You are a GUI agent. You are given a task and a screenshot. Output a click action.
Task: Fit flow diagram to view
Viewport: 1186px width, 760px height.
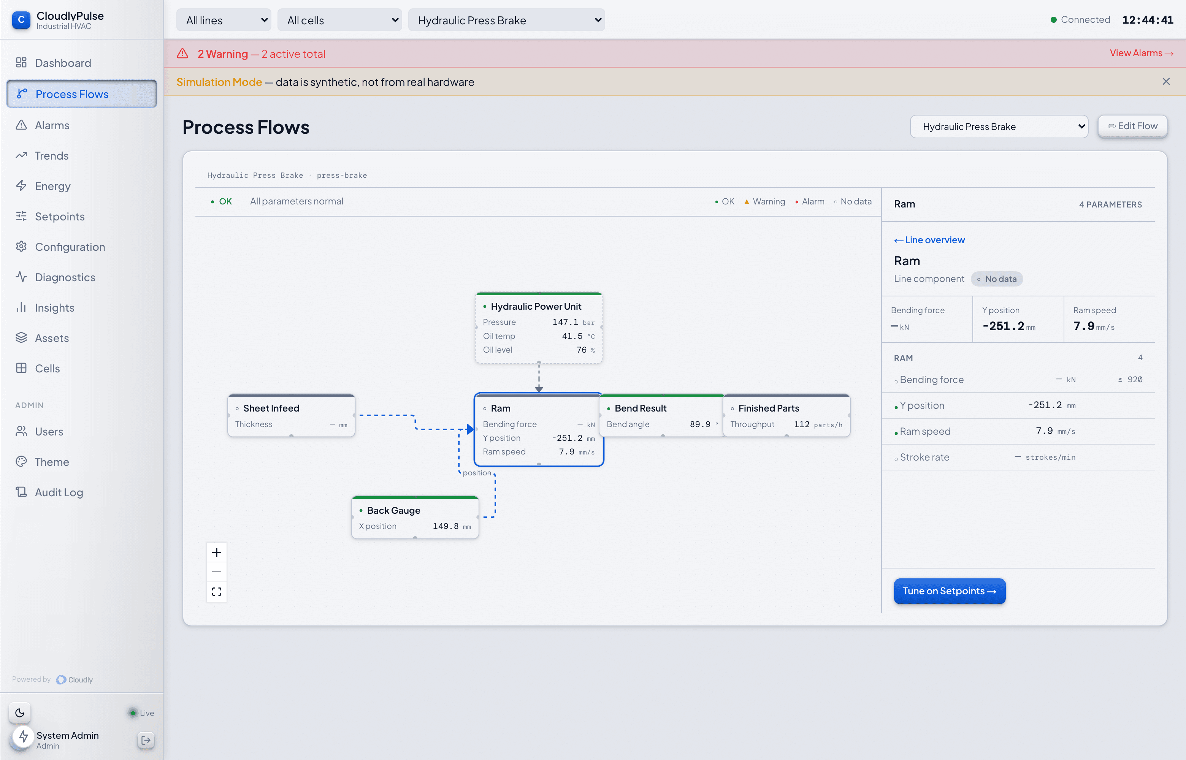217,591
